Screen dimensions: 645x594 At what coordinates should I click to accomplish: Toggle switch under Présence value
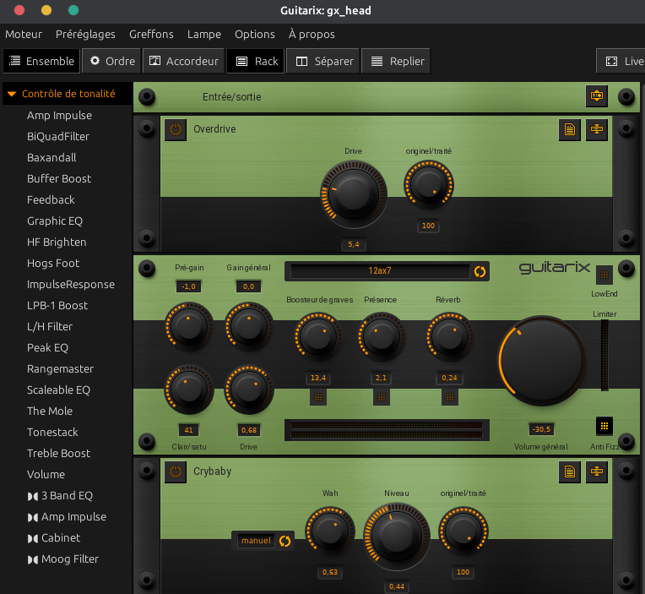[382, 397]
